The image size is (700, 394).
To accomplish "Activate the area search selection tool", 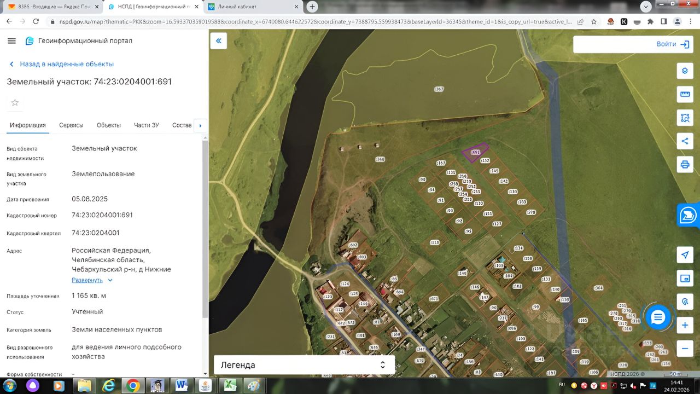I will click(685, 117).
